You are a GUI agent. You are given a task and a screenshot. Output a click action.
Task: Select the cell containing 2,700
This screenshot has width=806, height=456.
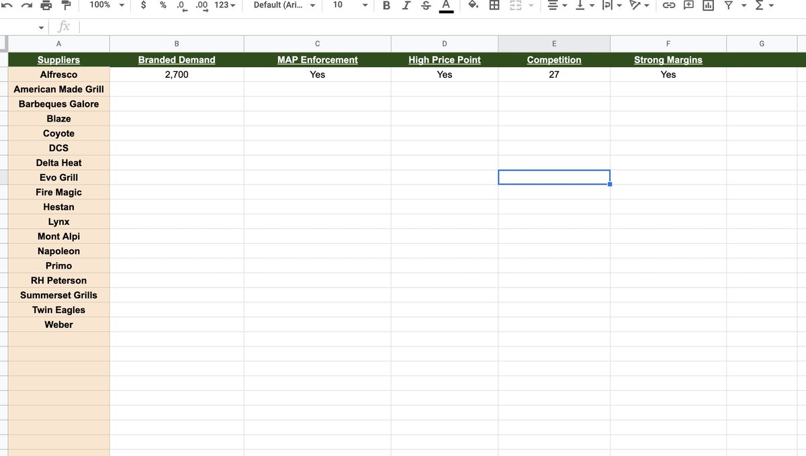click(x=177, y=75)
